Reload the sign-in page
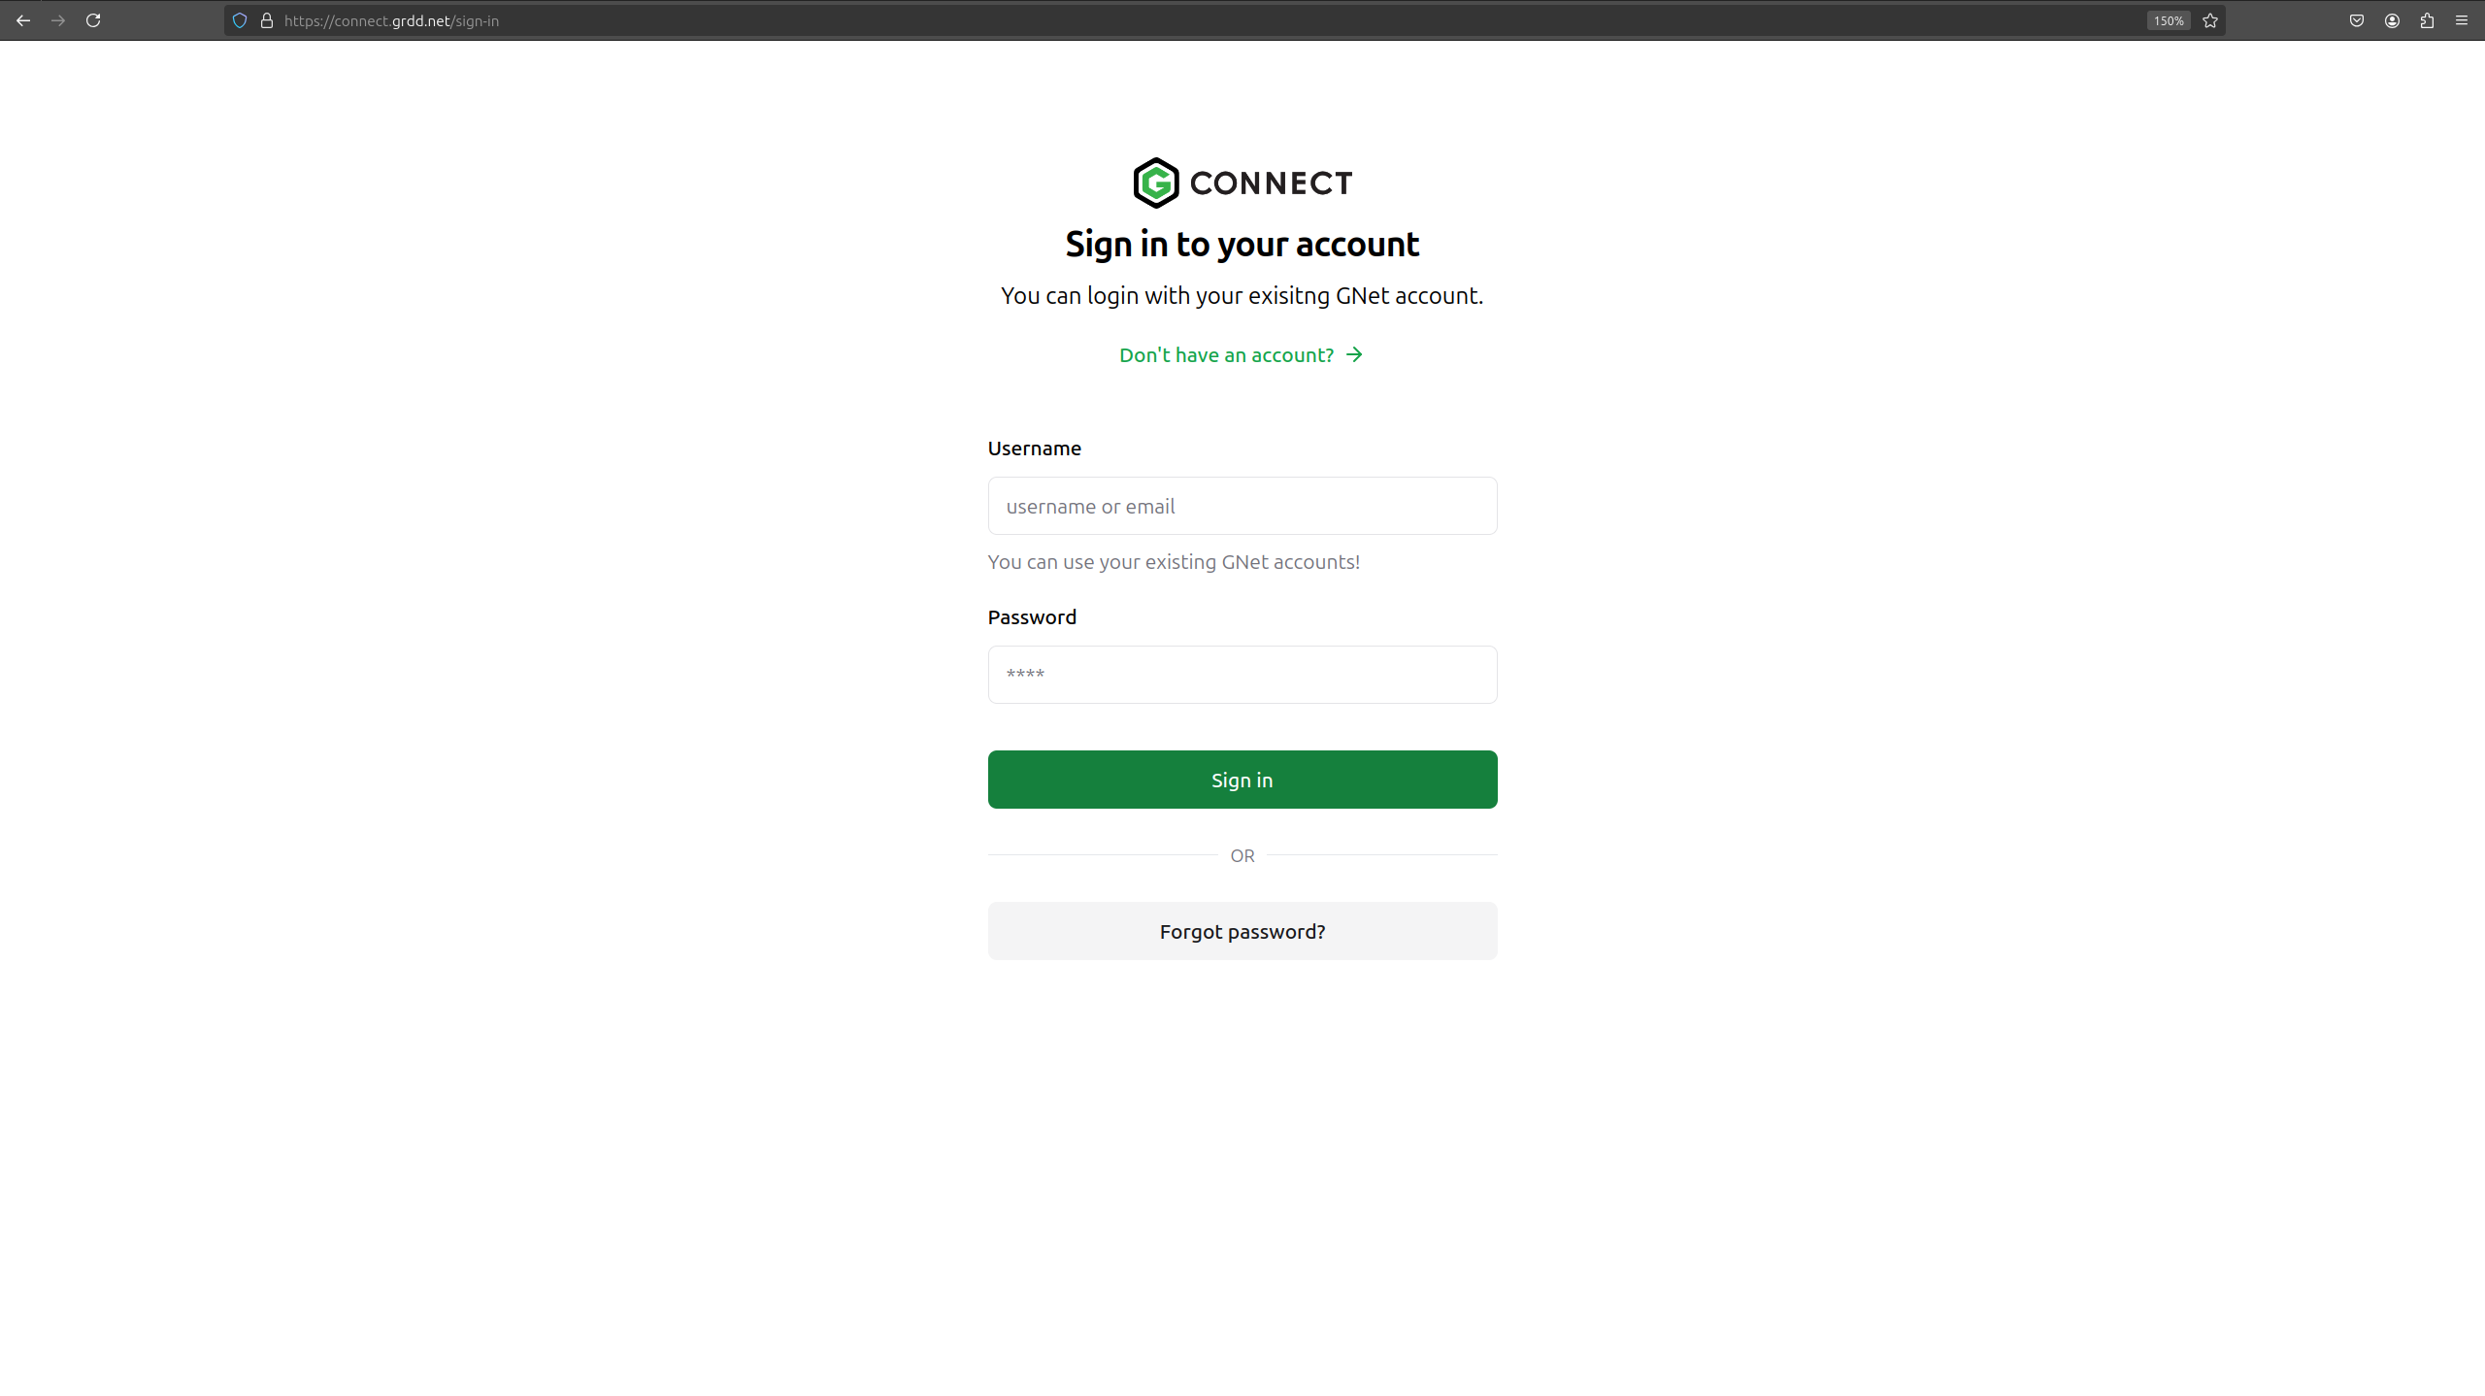Viewport: 2485px width, 1396px height. [93, 20]
